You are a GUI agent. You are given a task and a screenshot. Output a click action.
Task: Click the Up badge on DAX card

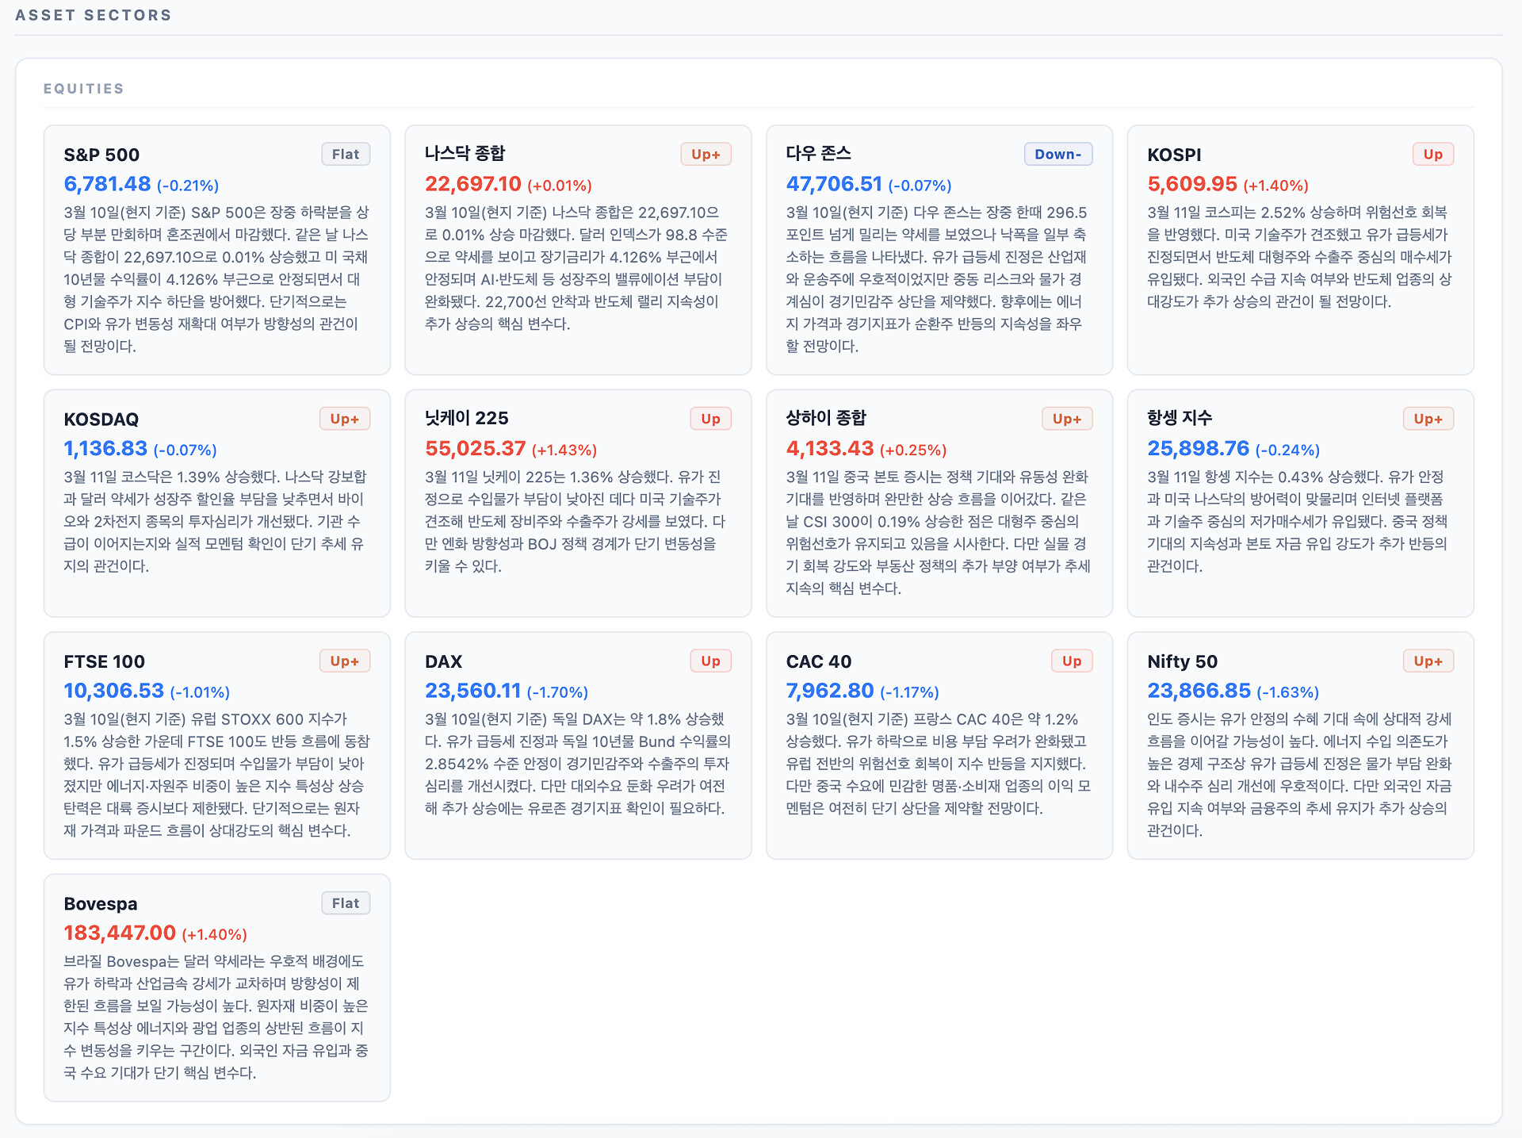[x=710, y=661]
